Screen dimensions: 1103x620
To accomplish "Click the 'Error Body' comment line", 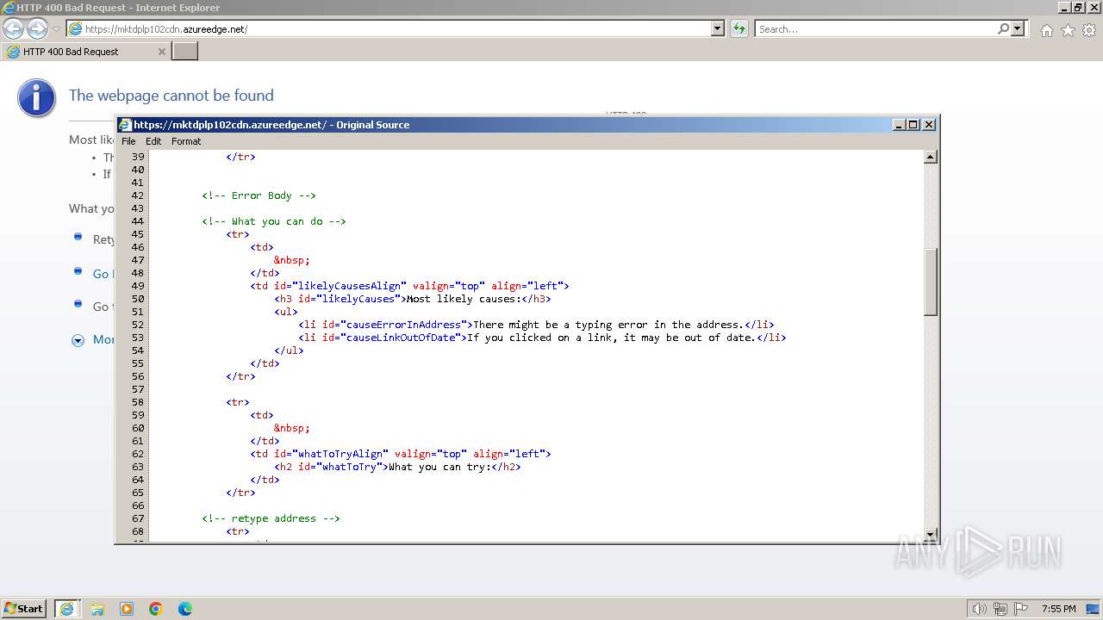I will pos(259,195).
